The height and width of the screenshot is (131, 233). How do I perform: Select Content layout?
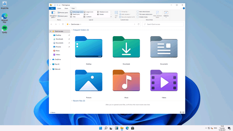coord(87,17)
